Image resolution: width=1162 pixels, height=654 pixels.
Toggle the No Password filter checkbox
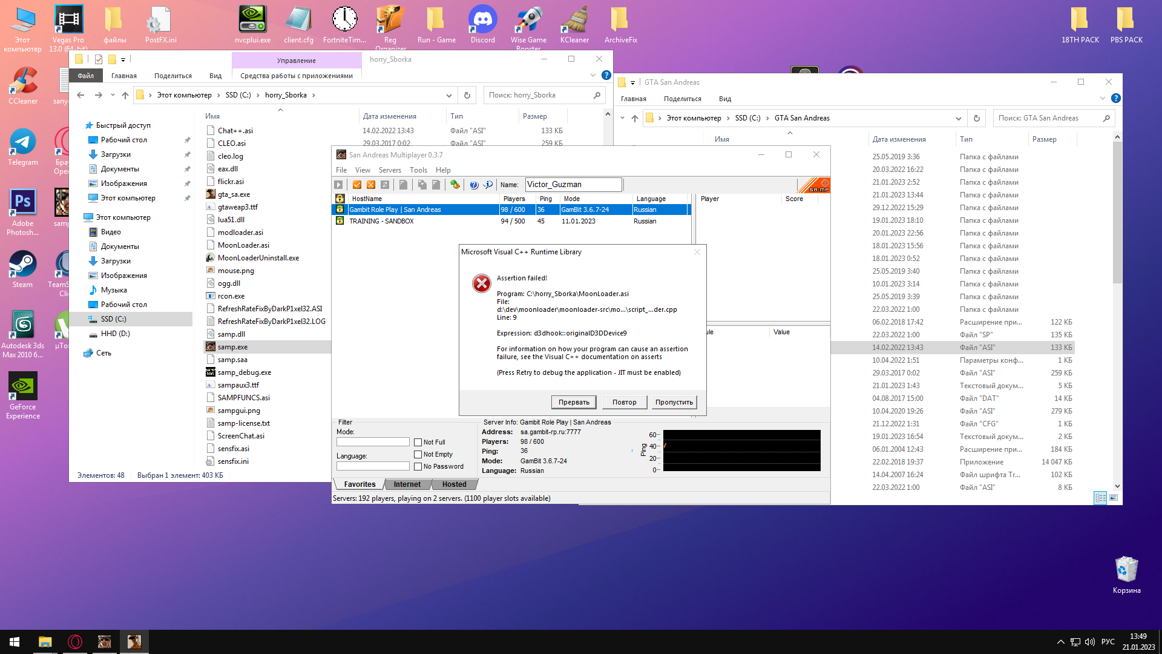[x=418, y=467]
